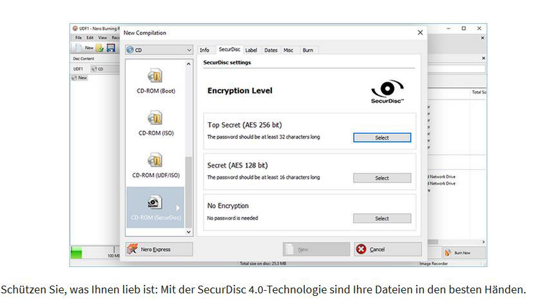The width and height of the screenshot is (560, 303).
Task: Click the Nero app icon in the title bar
Action: pyautogui.click(x=75, y=28)
